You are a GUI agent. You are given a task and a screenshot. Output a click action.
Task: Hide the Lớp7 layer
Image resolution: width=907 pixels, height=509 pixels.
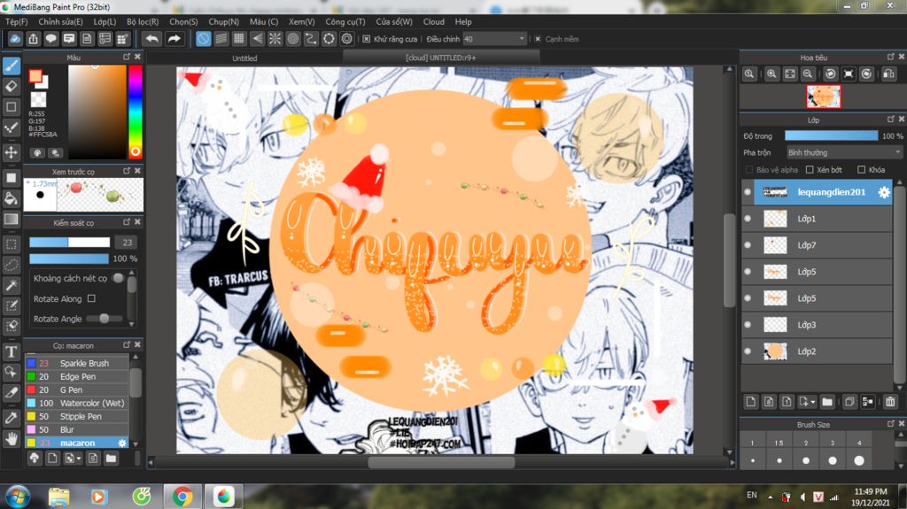(x=748, y=245)
